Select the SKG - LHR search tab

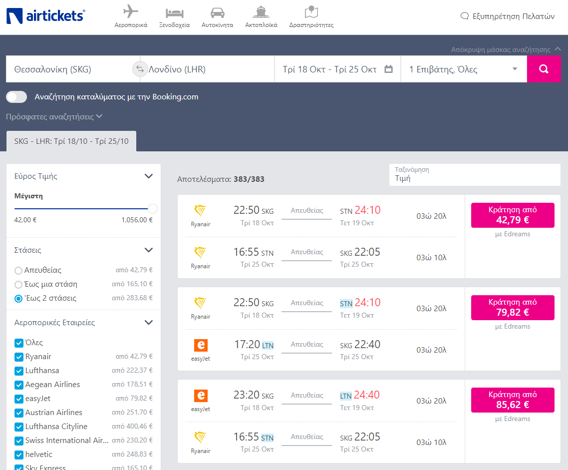click(71, 141)
